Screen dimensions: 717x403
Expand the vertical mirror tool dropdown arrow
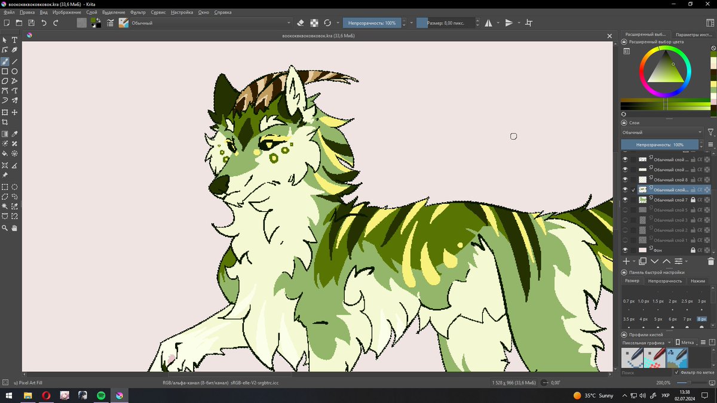click(519, 23)
